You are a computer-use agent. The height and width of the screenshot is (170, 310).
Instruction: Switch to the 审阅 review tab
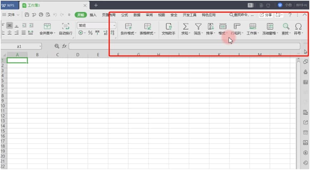tap(149, 15)
